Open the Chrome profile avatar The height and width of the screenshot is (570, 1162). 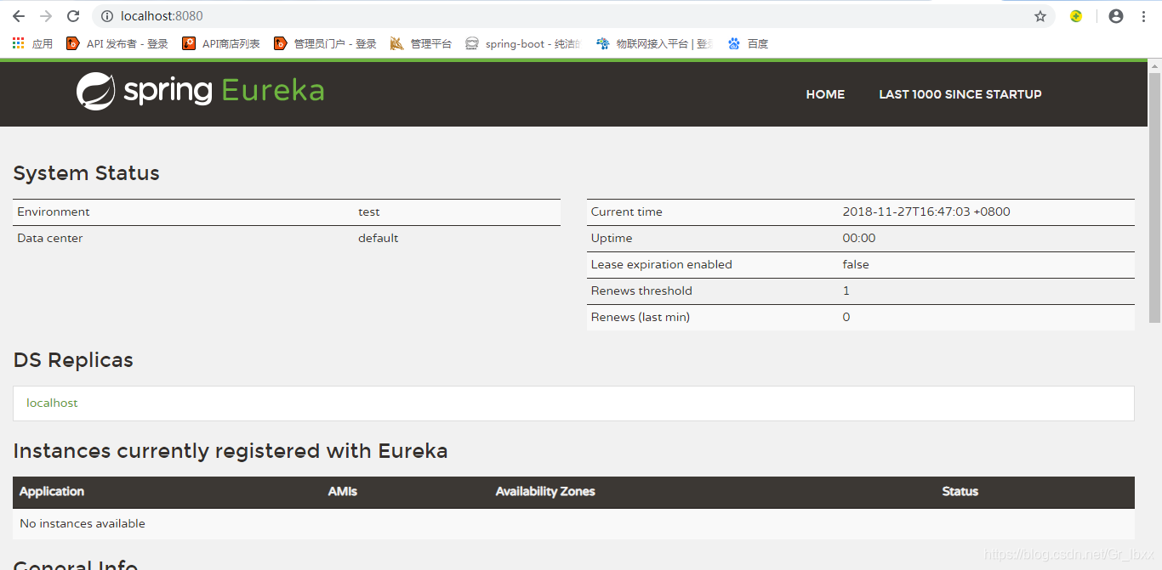click(x=1116, y=16)
